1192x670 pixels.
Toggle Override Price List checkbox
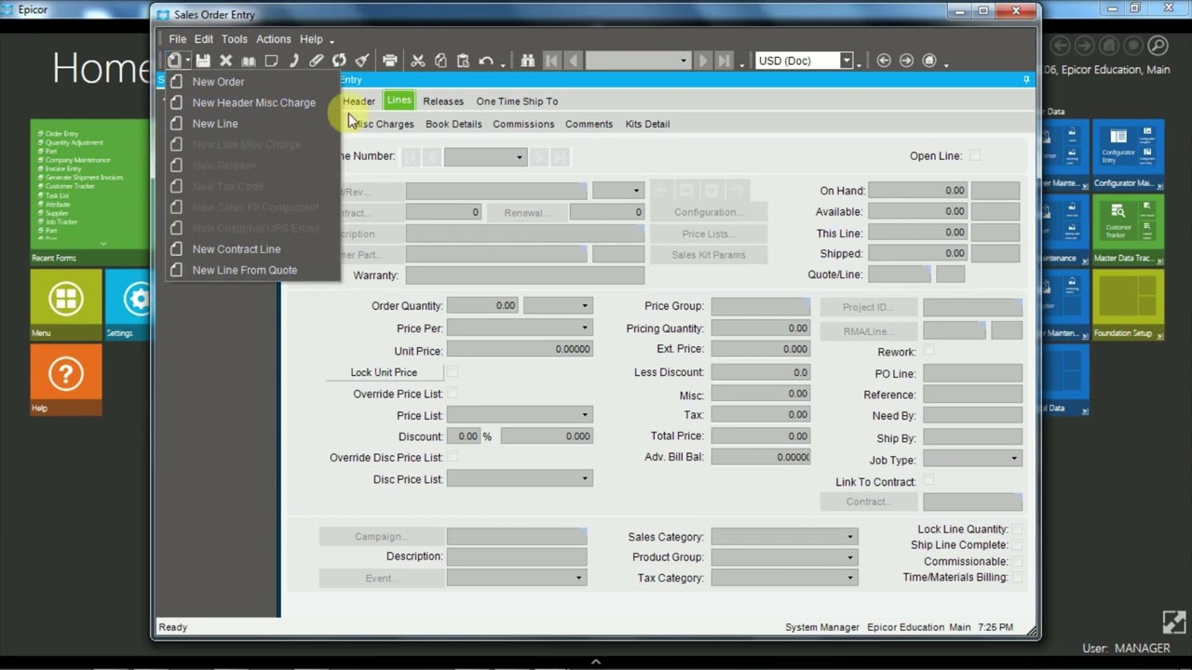(x=453, y=394)
